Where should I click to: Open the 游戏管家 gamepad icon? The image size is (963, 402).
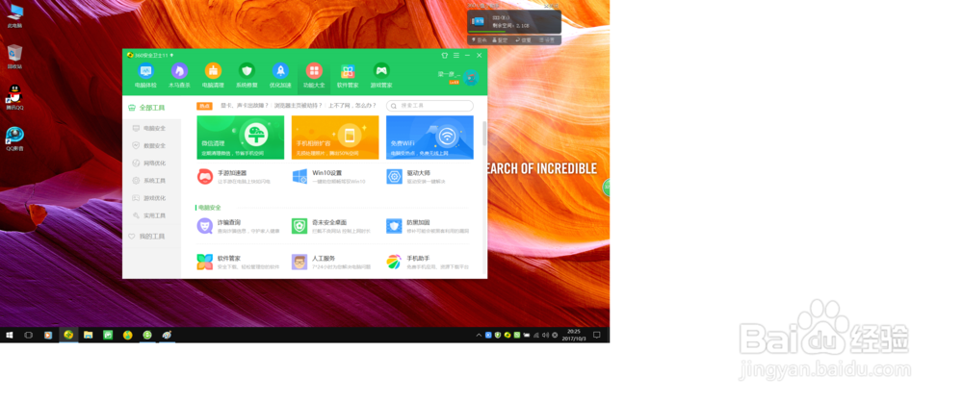point(381,70)
